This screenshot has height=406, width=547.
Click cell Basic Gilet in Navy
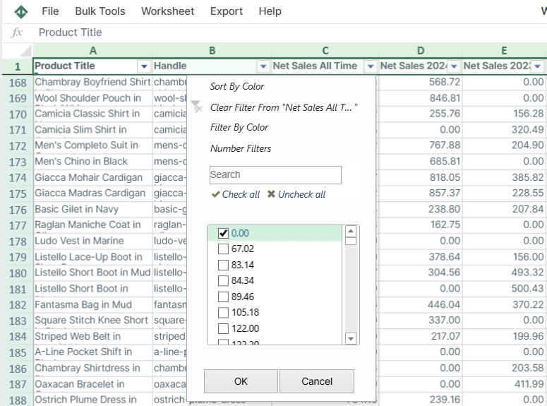pos(92,209)
